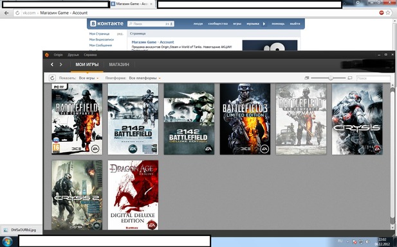Open the Друзья menu in Origin
This screenshot has height=247, width=397.
pos(73,55)
